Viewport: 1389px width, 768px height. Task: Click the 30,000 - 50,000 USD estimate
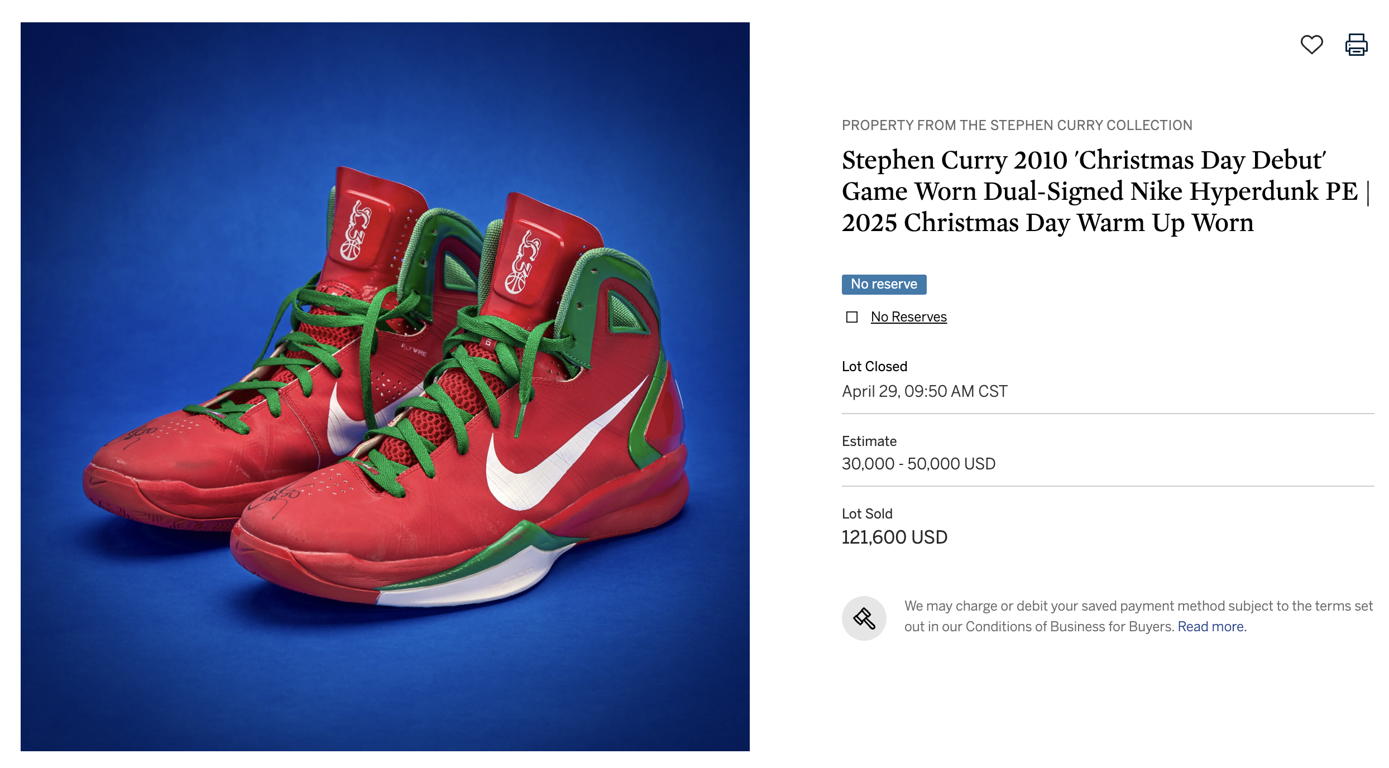pos(918,464)
